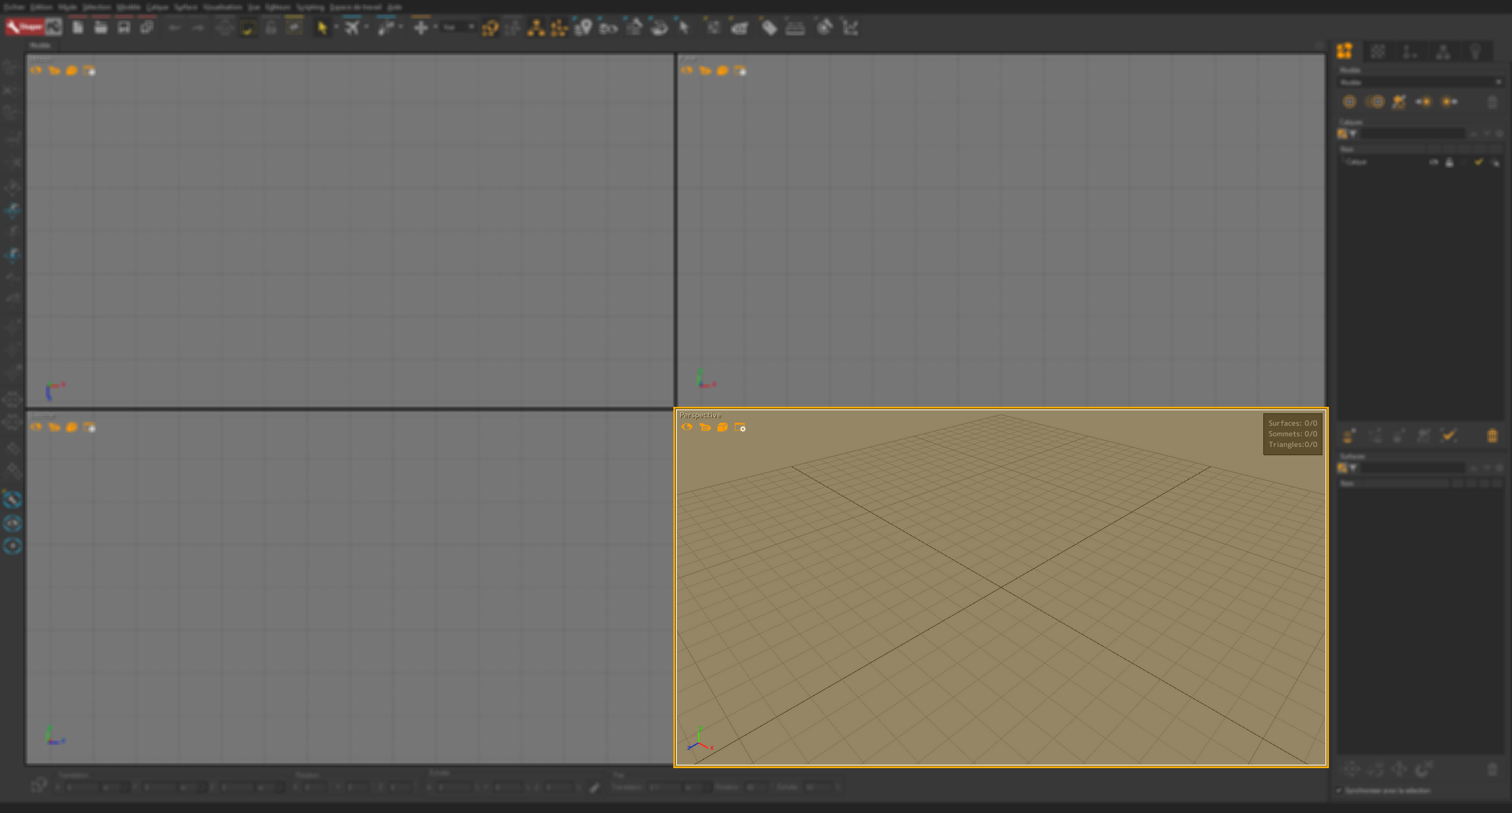Click the layer filter text field beside funnel
The height and width of the screenshot is (813, 1512).
[x=1413, y=135]
